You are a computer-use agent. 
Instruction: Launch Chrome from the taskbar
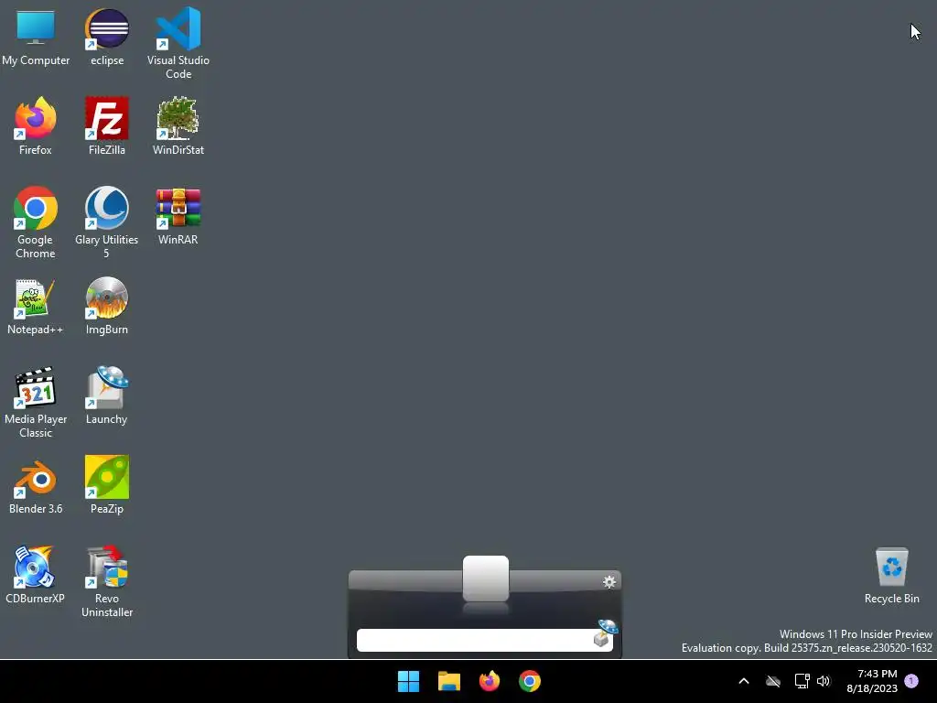pyautogui.click(x=530, y=681)
